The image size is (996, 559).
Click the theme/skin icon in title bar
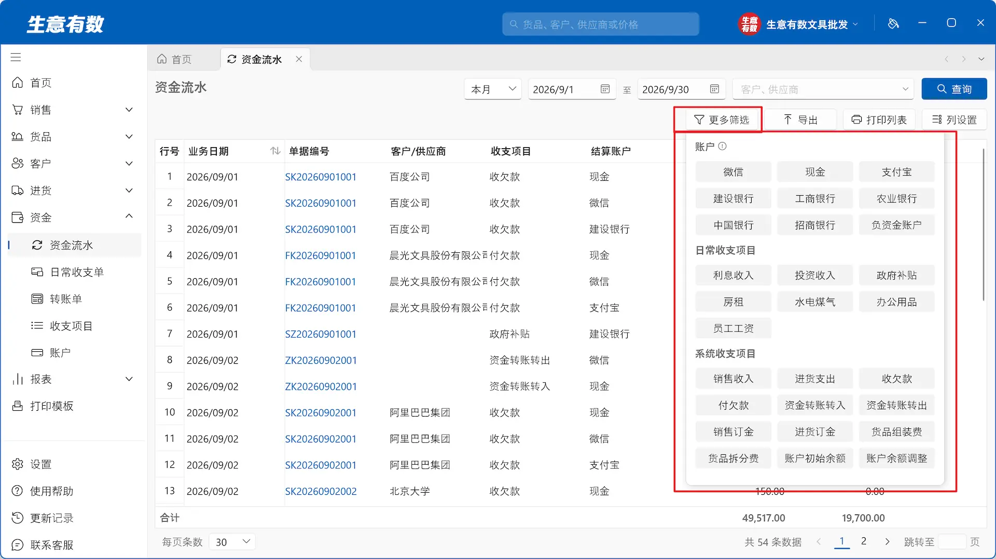pyautogui.click(x=893, y=24)
